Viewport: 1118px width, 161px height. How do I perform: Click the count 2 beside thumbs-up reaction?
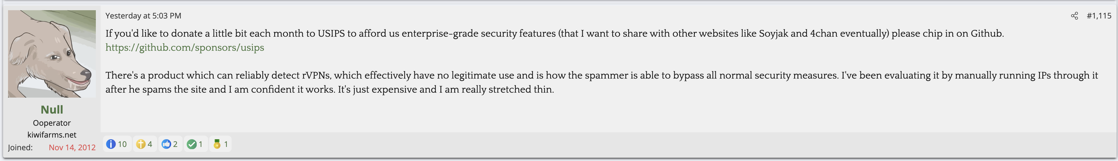(175, 144)
